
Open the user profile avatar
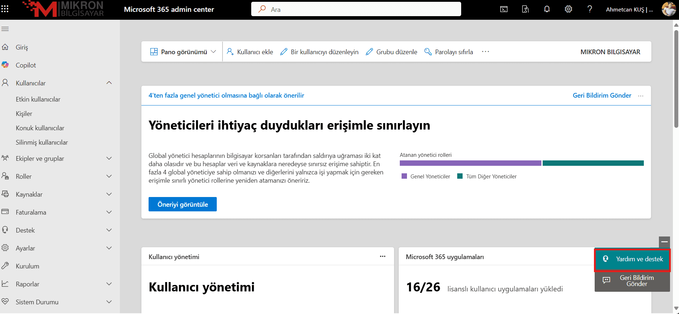669,9
